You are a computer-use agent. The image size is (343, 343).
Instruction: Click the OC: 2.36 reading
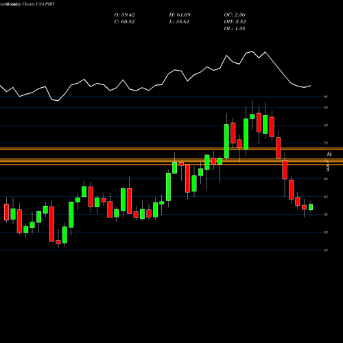235,15
